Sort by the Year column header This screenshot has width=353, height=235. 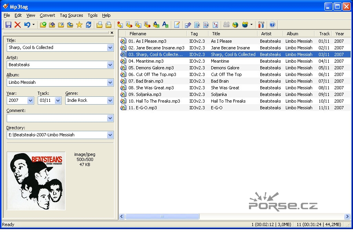pyautogui.click(x=340, y=34)
